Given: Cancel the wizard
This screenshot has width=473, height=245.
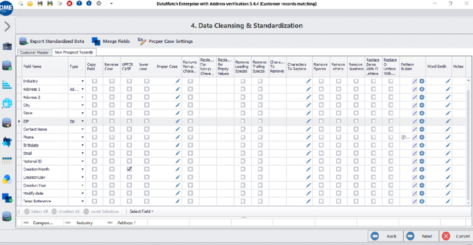Looking at the screenshot, I should 456,236.
